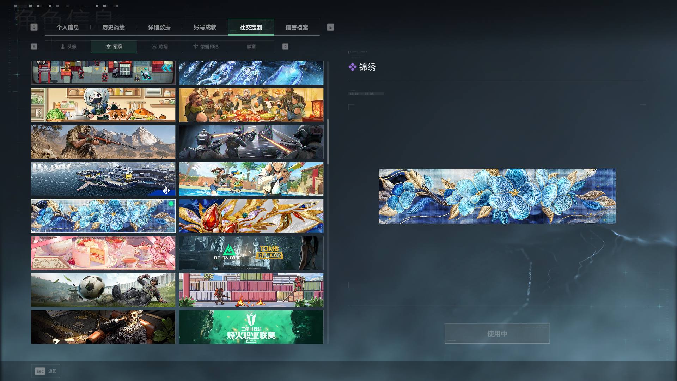677x381 pixels.
Task: Switch to the 个人信息 tab
Action: [68, 27]
